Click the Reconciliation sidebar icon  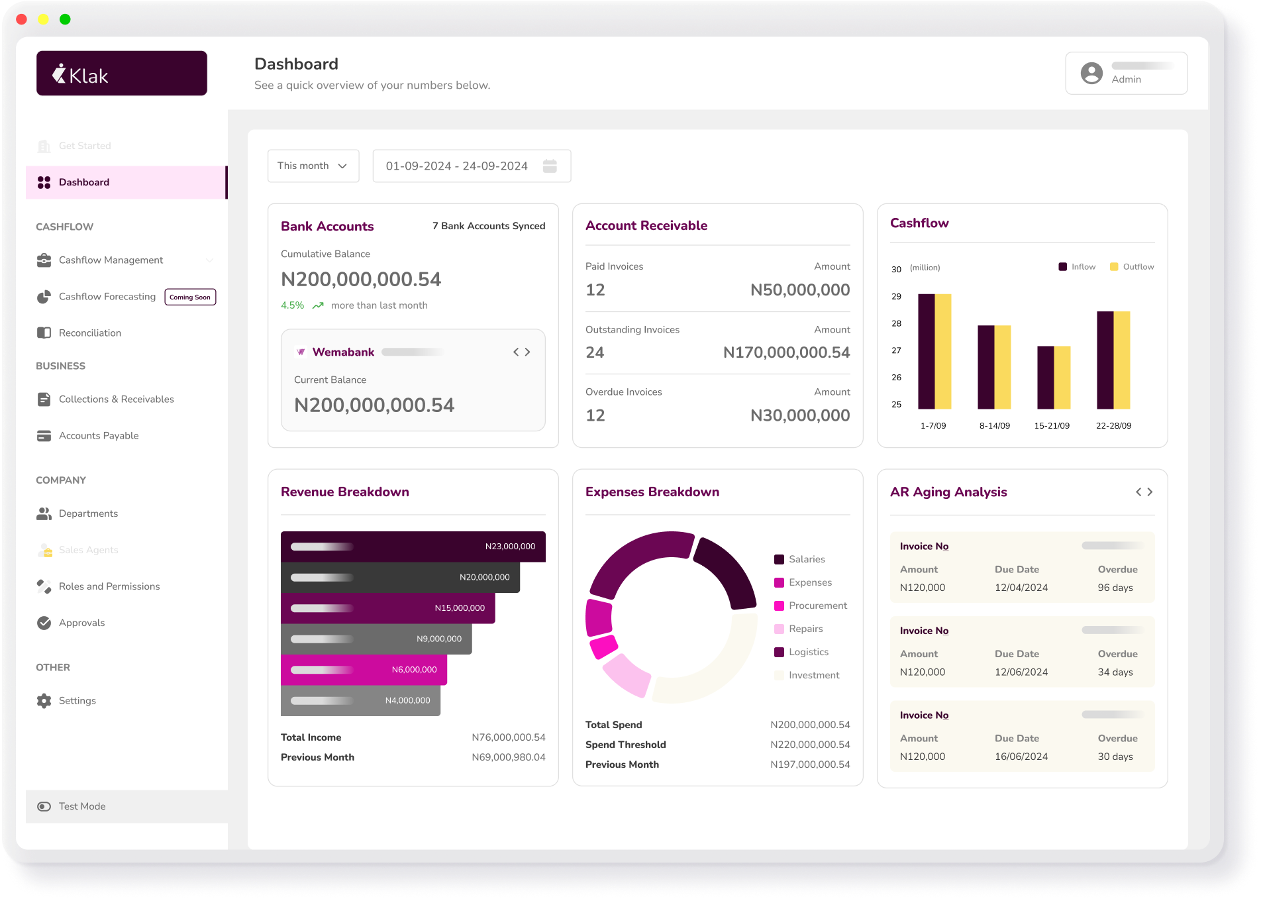44,333
